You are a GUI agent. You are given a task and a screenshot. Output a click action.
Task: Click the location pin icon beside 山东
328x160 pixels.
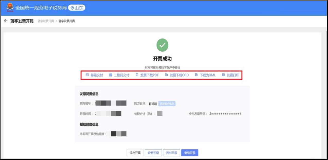tap(72, 8)
